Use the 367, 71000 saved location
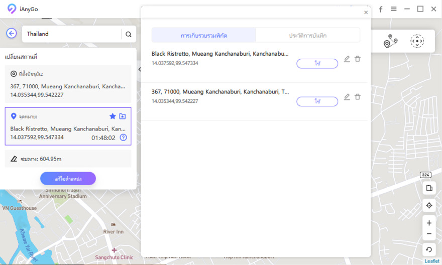 [317, 101]
